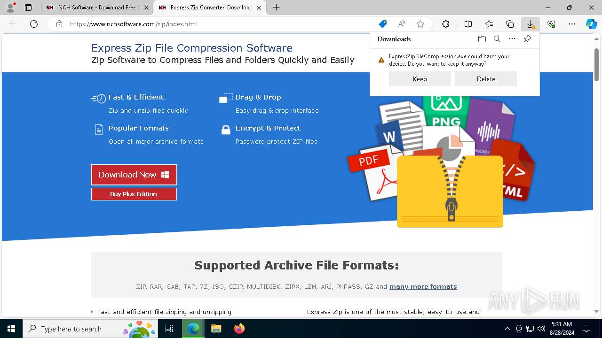The image size is (602, 338).
Task: Toggle the Downloads toolbar button
Action: 531,24
